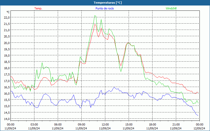Click the 15,5 y-axis value
Viewport: 210px width, 131px height.
(7, 100)
